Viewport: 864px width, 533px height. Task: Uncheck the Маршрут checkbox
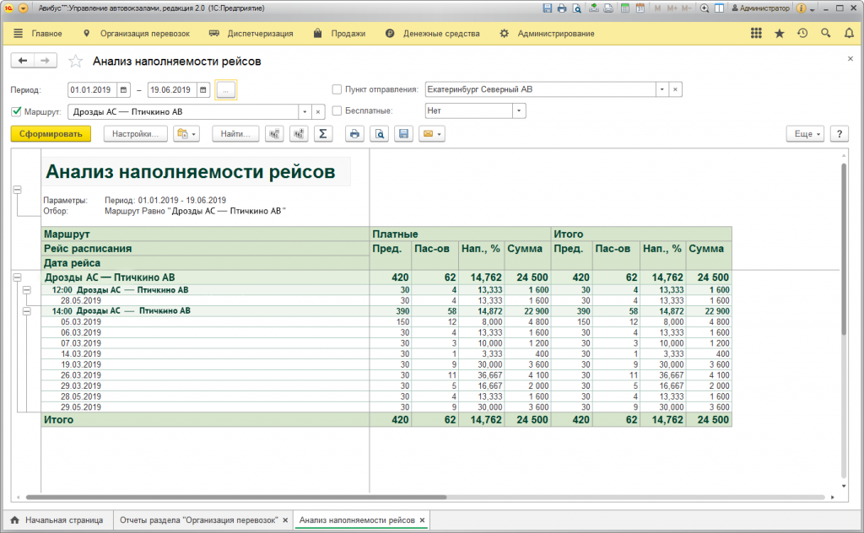click(17, 111)
